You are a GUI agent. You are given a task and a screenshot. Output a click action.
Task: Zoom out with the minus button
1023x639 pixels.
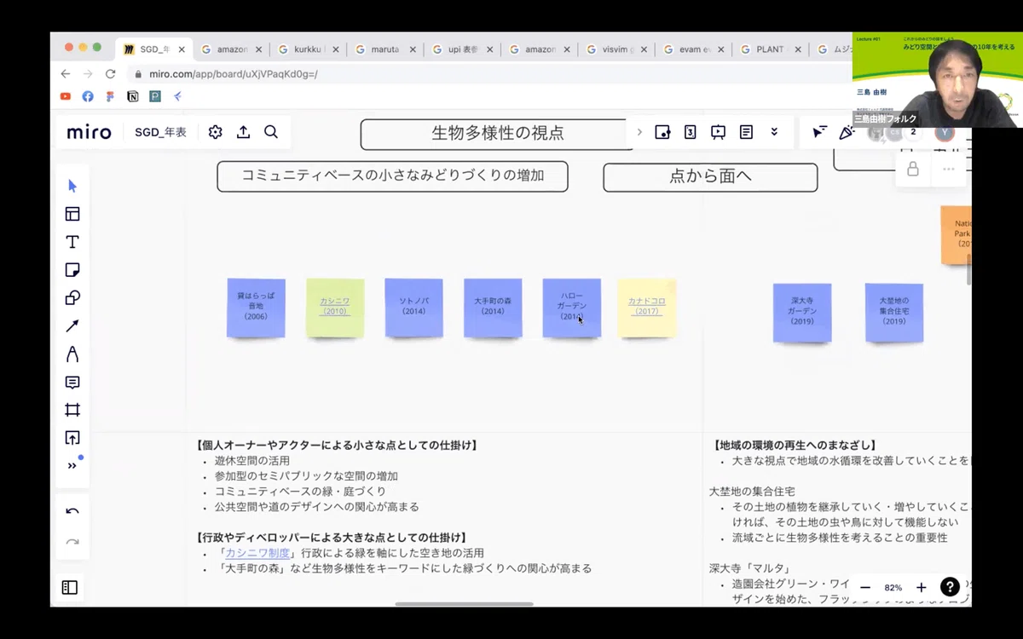click(x=865, y=588)
